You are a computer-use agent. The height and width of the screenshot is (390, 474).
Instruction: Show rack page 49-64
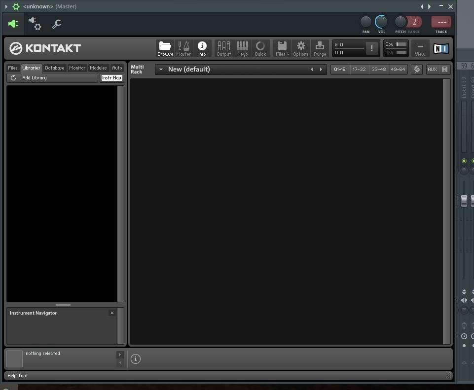point(398,69)
